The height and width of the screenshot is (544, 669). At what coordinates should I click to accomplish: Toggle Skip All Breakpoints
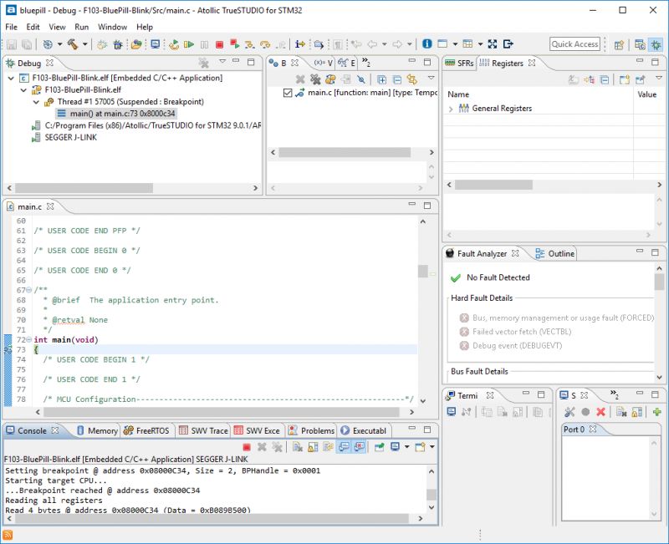click(361, 79)
